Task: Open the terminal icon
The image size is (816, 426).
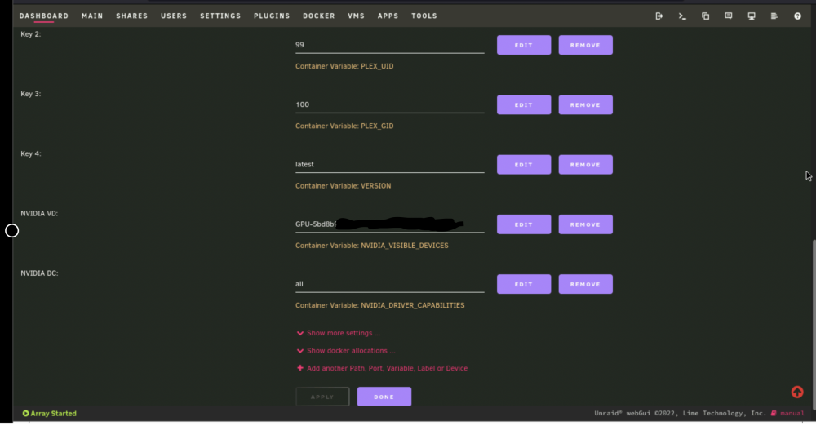Action: click(682, 16)
